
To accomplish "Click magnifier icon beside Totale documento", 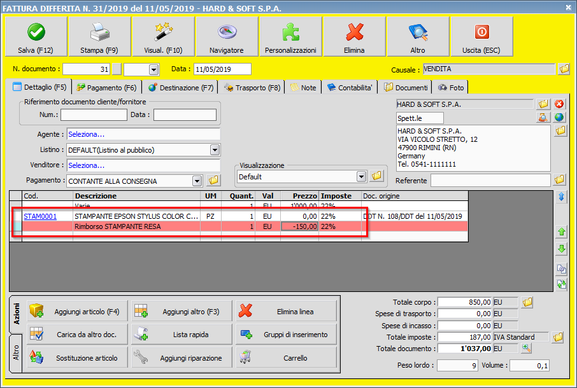I will (527, 349).
